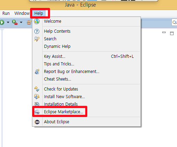Image resolution: width=177 pixels, height=147 pixels.
Task: Close the open Help menu
Action: (39, 13)
